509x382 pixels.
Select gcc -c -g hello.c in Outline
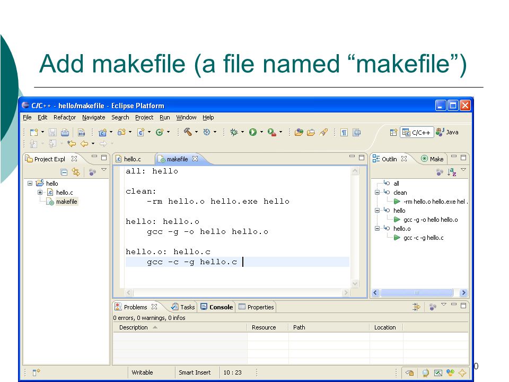pyautogui.click(x=423, y=238)
